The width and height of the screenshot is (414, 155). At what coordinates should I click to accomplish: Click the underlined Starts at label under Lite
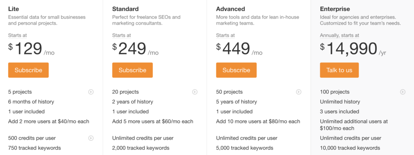click(x=17, y=35)
